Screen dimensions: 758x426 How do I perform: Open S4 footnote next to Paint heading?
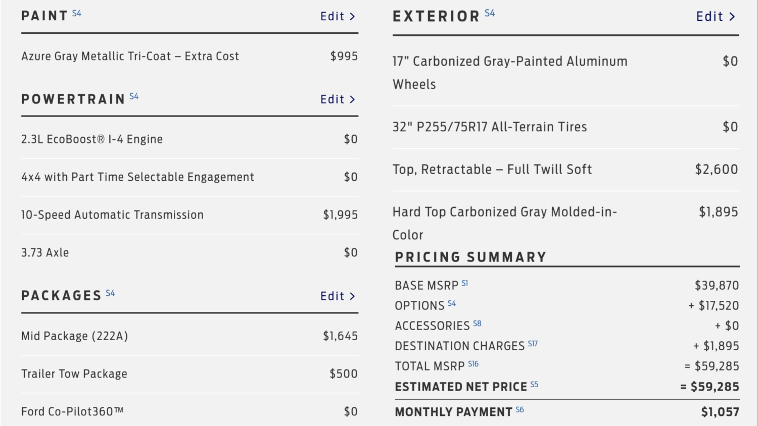[76, 13]
